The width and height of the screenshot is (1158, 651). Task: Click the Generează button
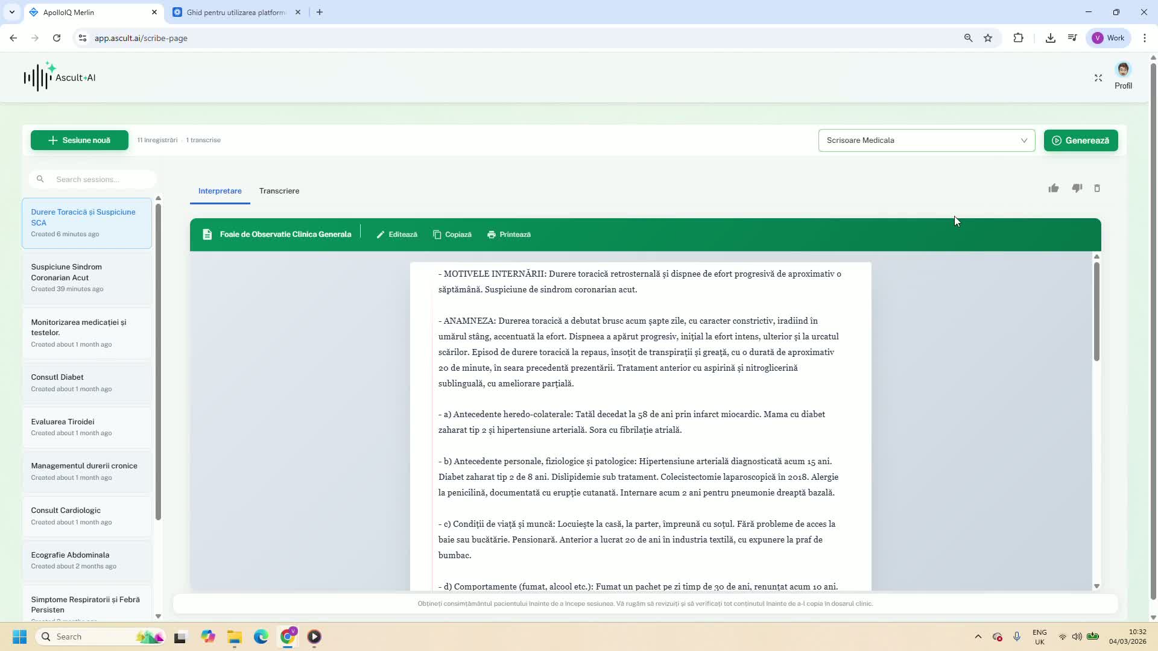(1081, 140)
